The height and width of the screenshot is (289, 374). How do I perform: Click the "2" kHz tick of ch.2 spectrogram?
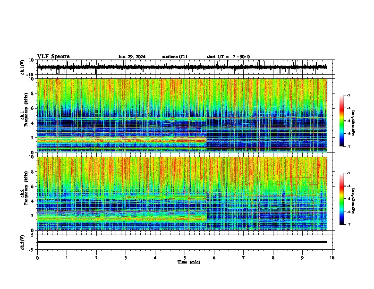click(x=33, y=216)
